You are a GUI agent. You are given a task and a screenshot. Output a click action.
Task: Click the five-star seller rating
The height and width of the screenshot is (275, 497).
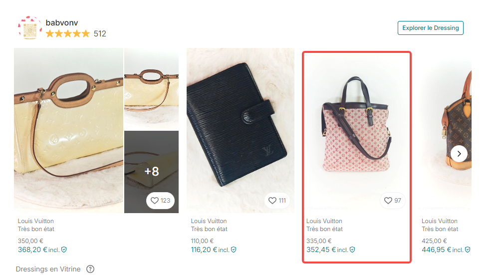click(68, 33)
